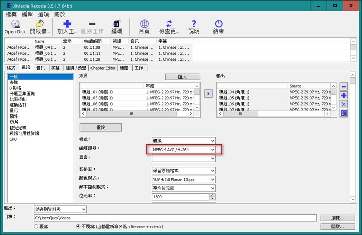Click the Open Disk toolbar icon
The height and width of the screenshot is (235, 362).
click(x=15, y=24)
